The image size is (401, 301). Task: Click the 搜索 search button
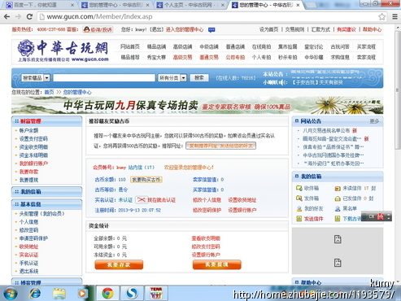click(199, 78)
